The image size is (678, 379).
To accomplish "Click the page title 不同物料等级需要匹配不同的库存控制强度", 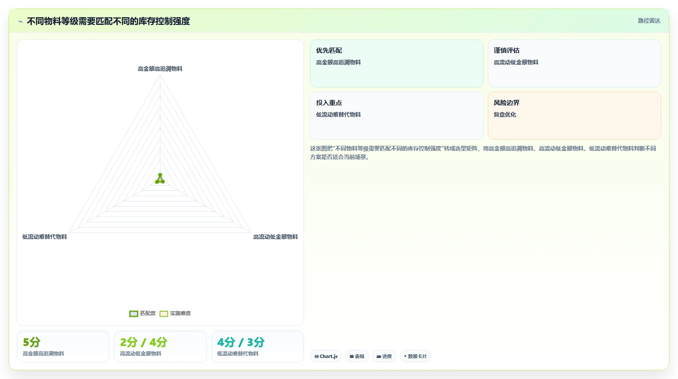I will [x=108, y=21].
